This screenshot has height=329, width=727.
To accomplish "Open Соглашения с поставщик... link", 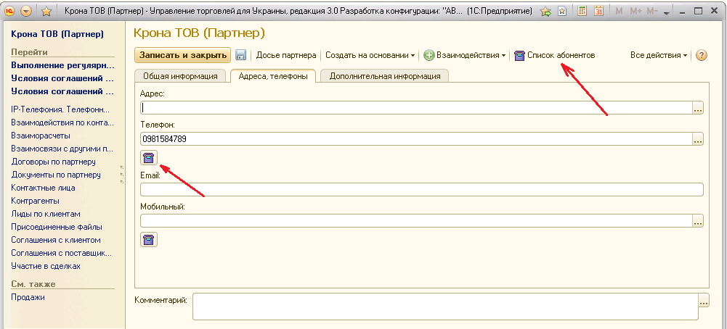I will [62, 253].
